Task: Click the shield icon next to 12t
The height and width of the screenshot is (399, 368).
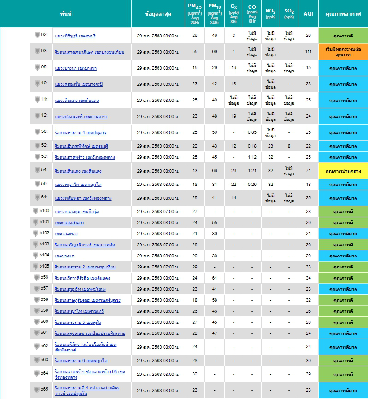Action: pos(37,115)
